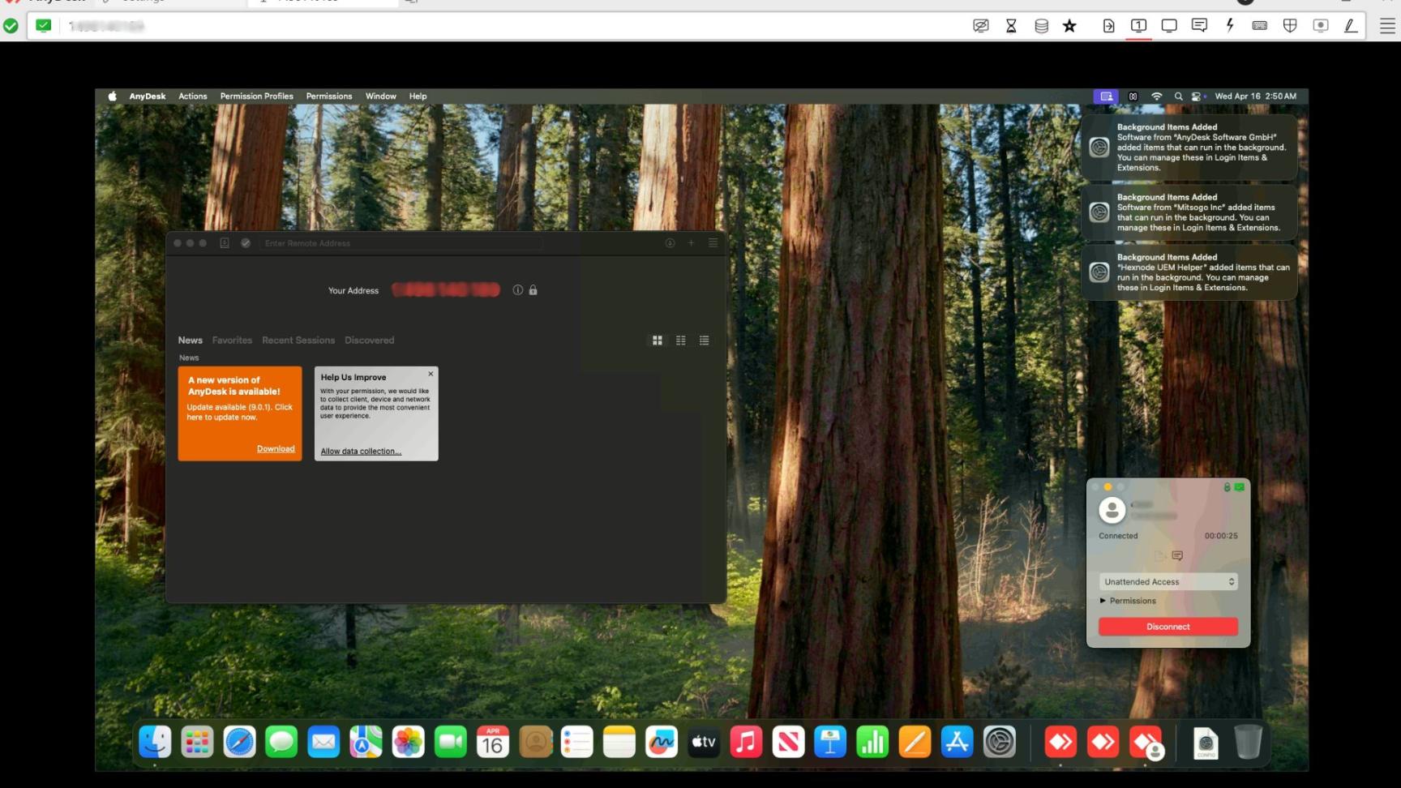
Task: Open the Permission Profiles menu
Action: click(257, 96)
